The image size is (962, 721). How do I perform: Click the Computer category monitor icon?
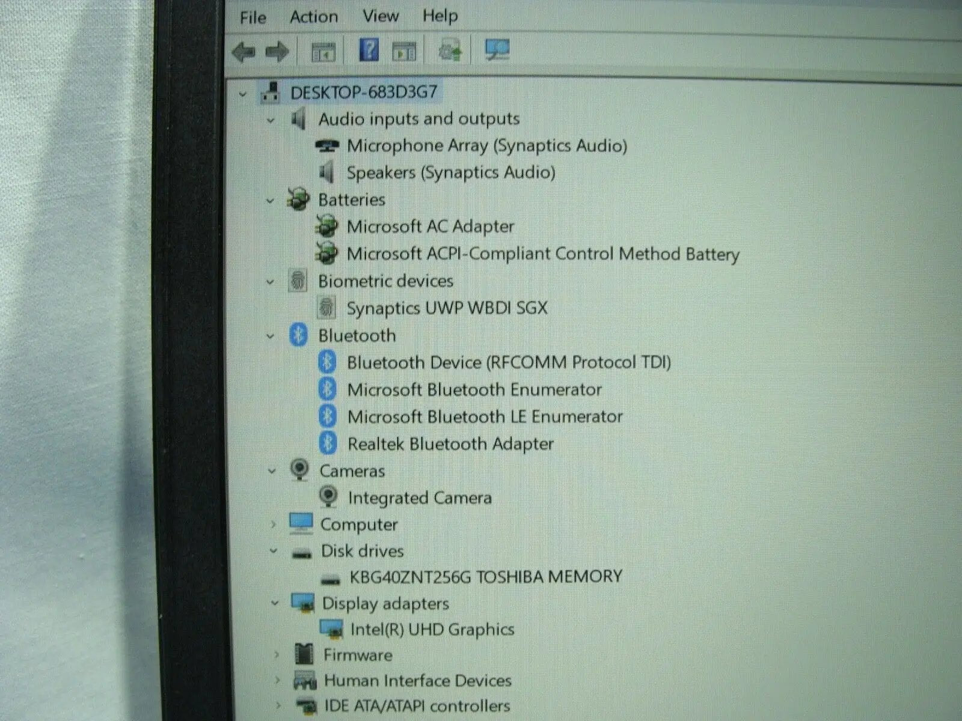click(301, 523)
